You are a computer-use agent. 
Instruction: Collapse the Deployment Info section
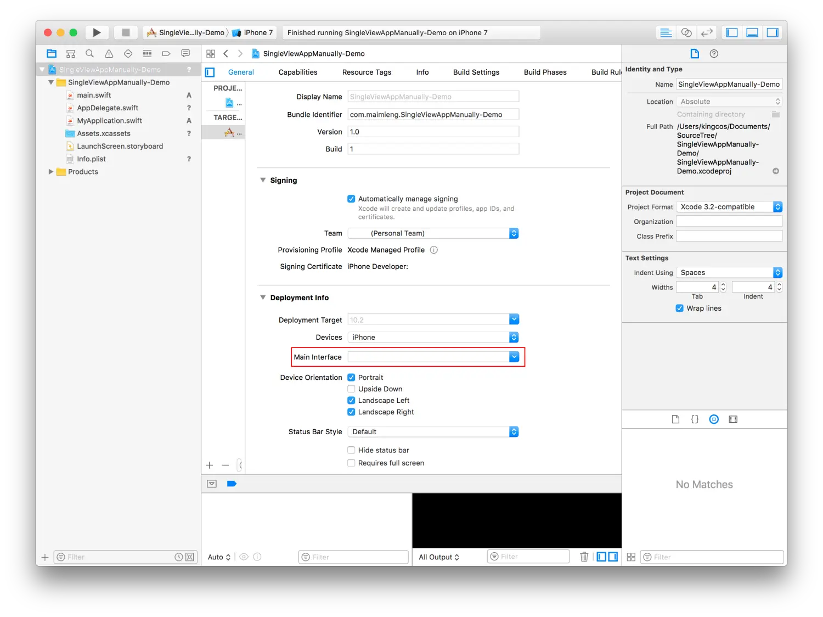tap(263, 298)
